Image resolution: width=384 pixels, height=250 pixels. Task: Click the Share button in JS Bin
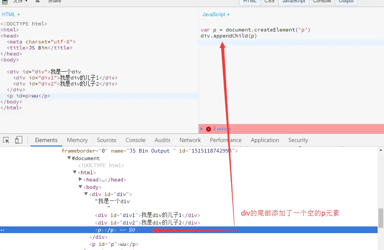(54, 1)
